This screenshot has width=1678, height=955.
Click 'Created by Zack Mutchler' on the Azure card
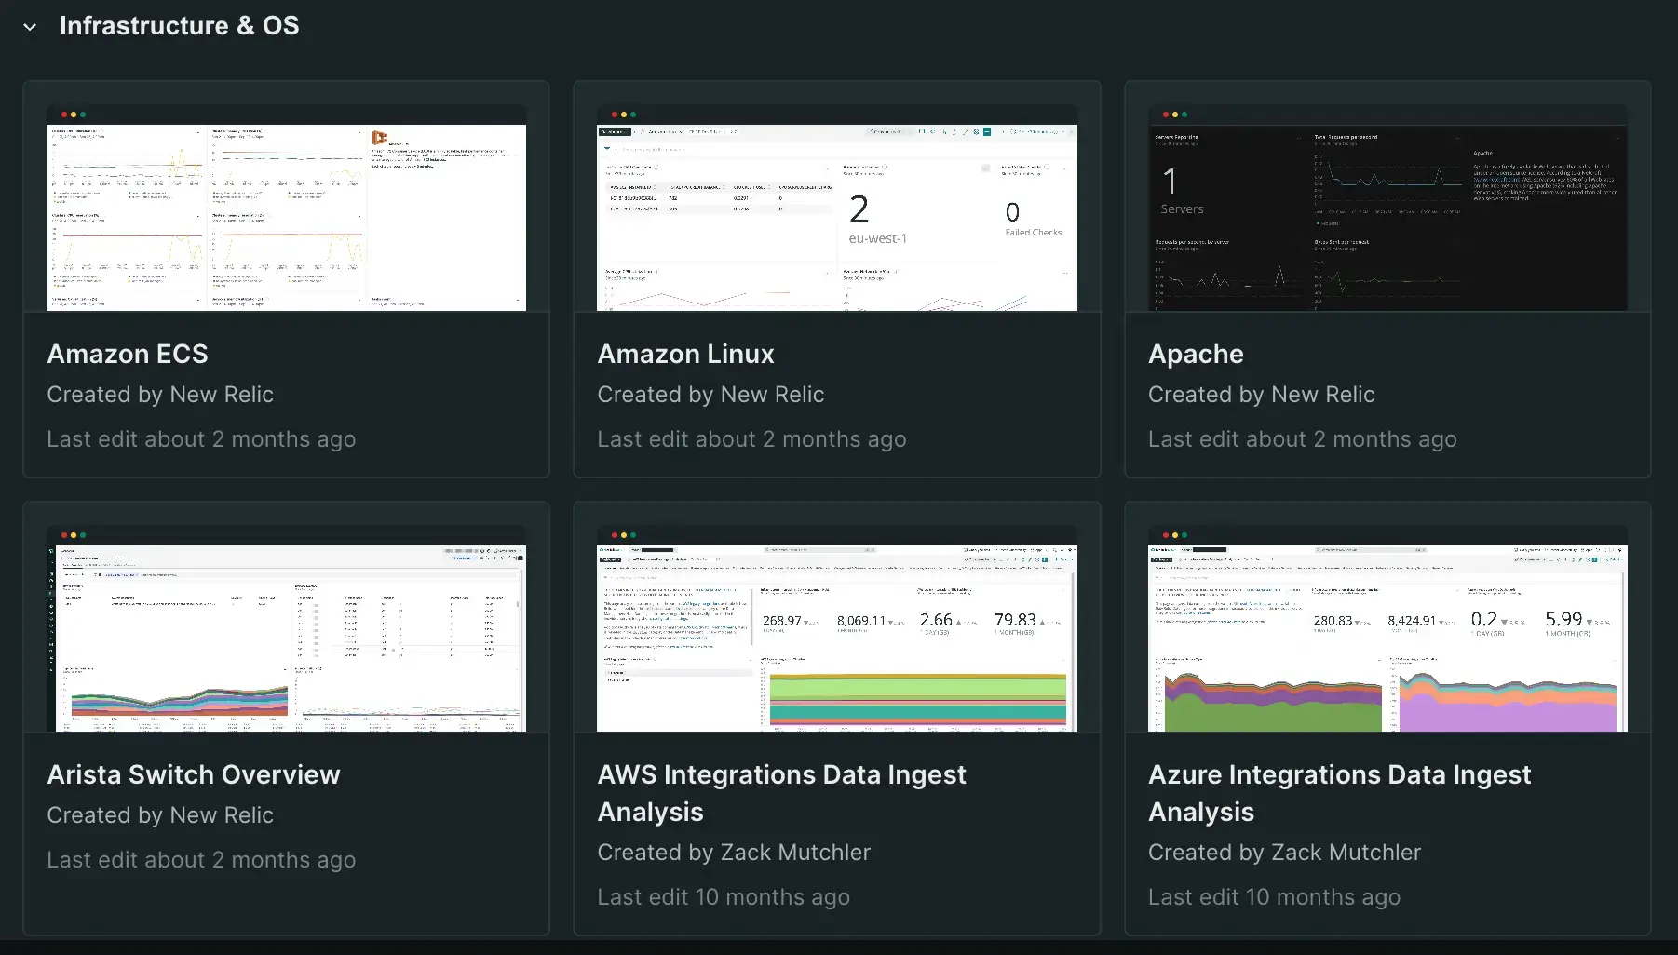(x=1284, y=853)
